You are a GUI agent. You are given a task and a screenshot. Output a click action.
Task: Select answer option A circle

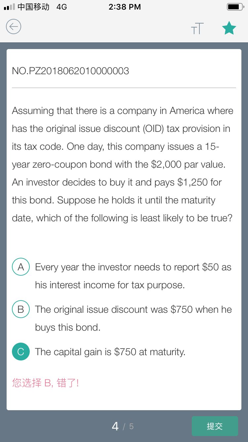click(x=21, y=267)
